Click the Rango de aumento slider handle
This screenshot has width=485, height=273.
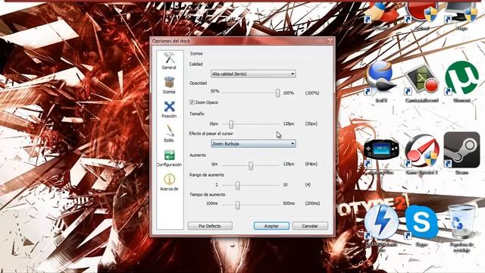(237, 185)
